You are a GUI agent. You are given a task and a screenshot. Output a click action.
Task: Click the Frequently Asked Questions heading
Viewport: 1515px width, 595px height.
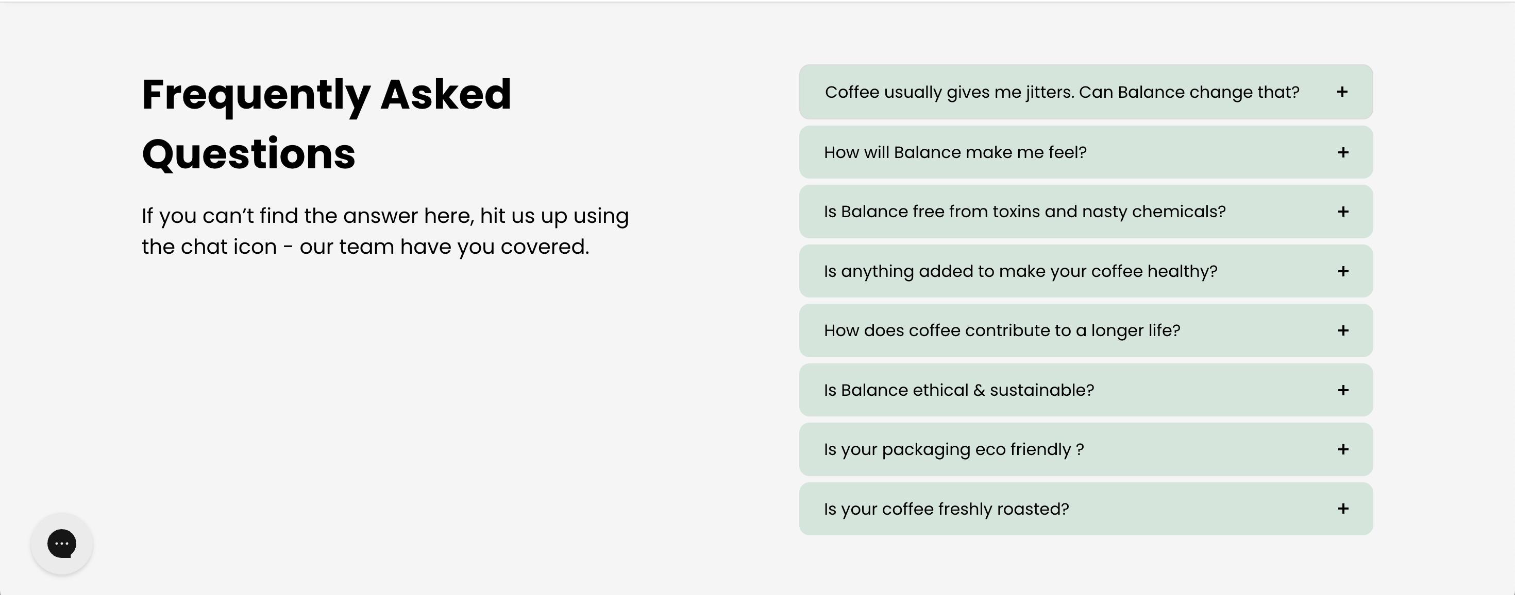pyautogui.click(x=326, y=124)
